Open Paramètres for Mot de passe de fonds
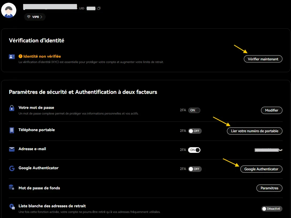The width and height of the screenshot is (291, 218). pyautogui.click(x=269, y=188)
